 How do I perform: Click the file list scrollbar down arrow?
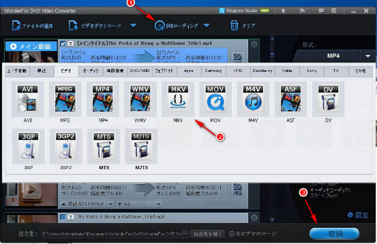coord(272,219)
